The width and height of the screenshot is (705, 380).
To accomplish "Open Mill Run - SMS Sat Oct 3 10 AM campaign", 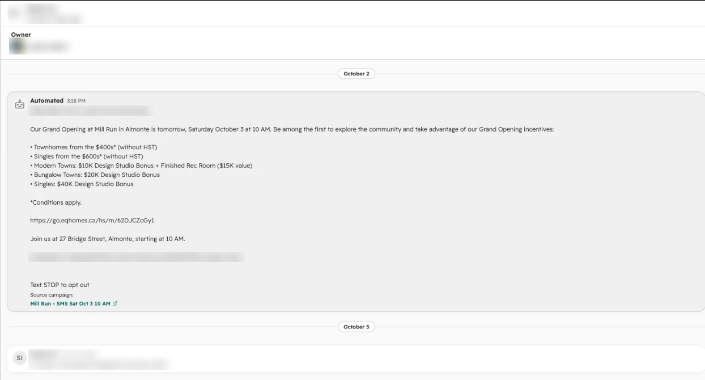I will tap(70, 304).
